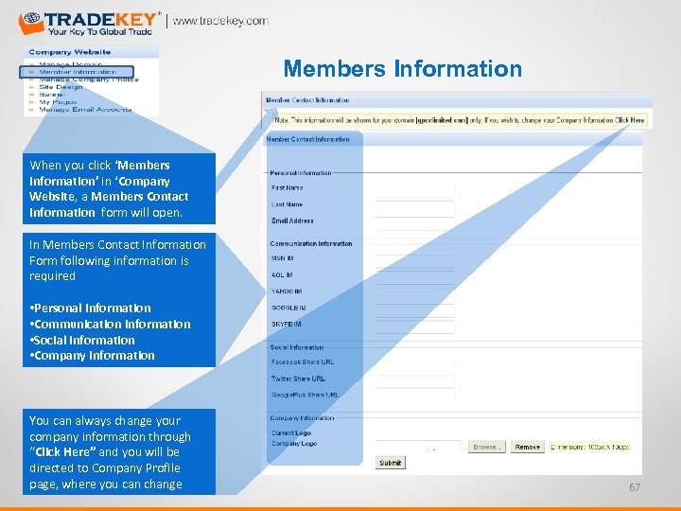This screenshot has height=511, width=681.
Task: Click the slide page number 67
Action: tap(635, 487)
